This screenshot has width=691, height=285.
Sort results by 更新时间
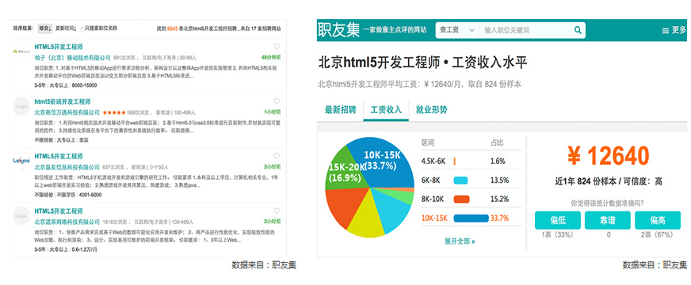pos(66,28)
